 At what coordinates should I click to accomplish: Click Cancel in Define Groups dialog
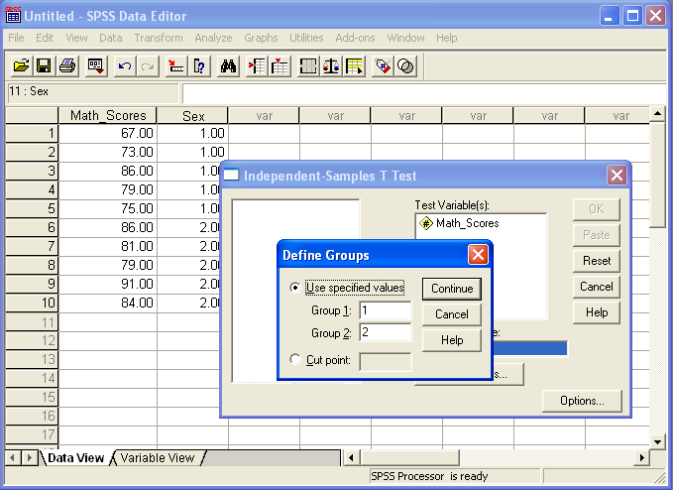452,314
